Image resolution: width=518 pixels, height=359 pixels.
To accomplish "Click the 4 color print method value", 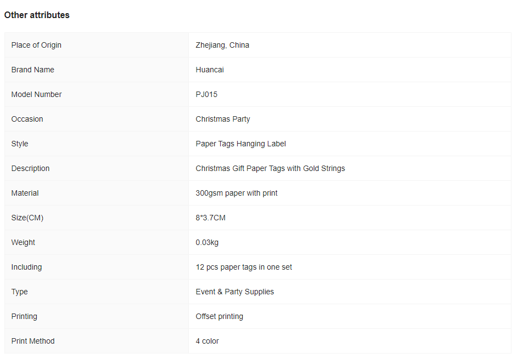I will pos(207,341).
